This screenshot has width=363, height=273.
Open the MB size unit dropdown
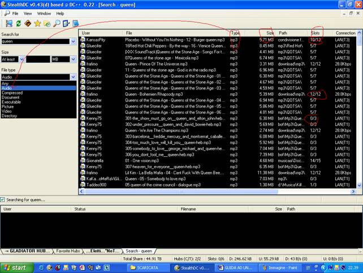[x=73, y=59]
